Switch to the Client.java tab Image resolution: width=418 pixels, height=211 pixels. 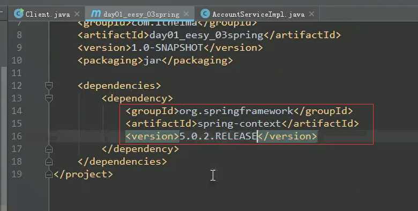click(x=48, y=14)
